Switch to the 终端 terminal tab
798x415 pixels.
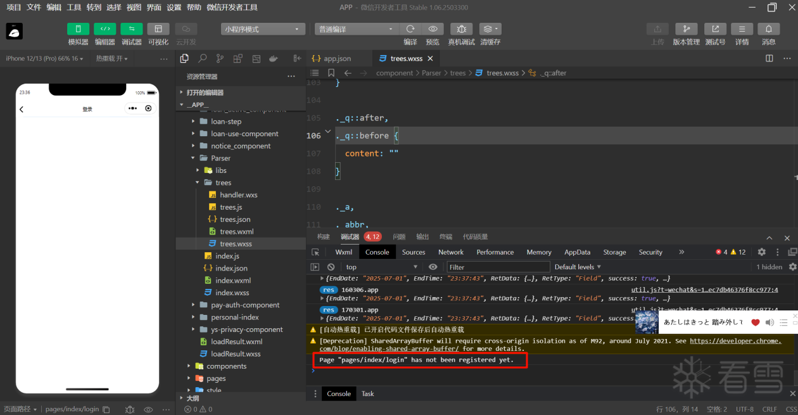(446, 237)
